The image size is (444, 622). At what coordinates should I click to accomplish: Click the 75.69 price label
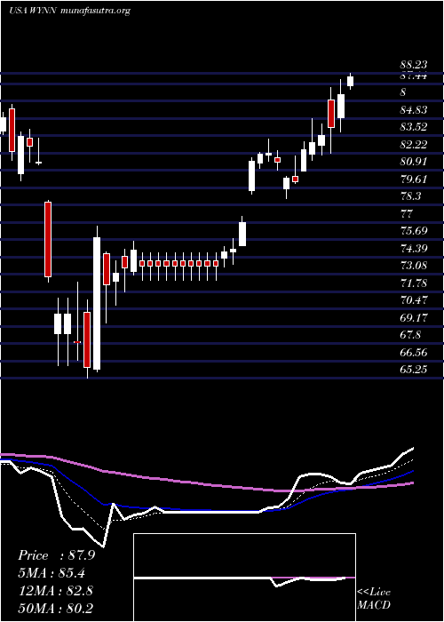[413, 231]
